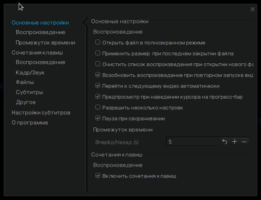Enable Открыть файл в полноэкранном режиме checkbox
The image size is (261, 200).
point(98,42)
